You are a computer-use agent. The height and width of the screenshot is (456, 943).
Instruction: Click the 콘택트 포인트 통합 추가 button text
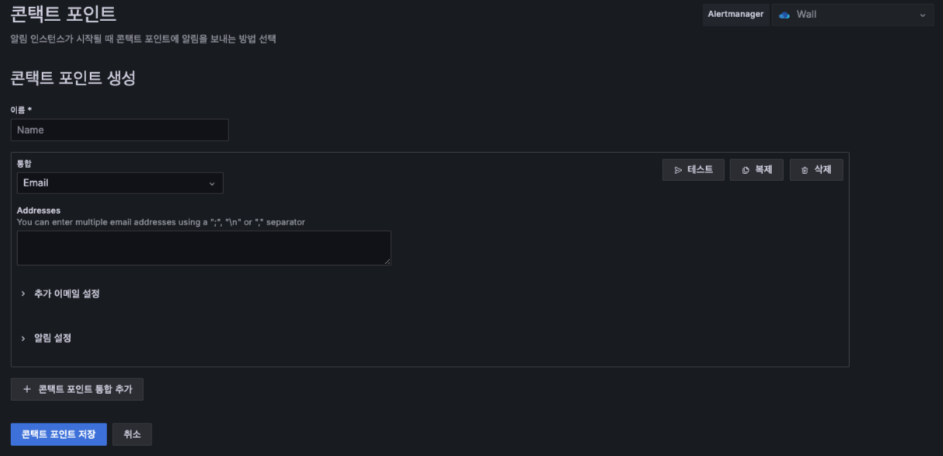(x=85, y=389)
